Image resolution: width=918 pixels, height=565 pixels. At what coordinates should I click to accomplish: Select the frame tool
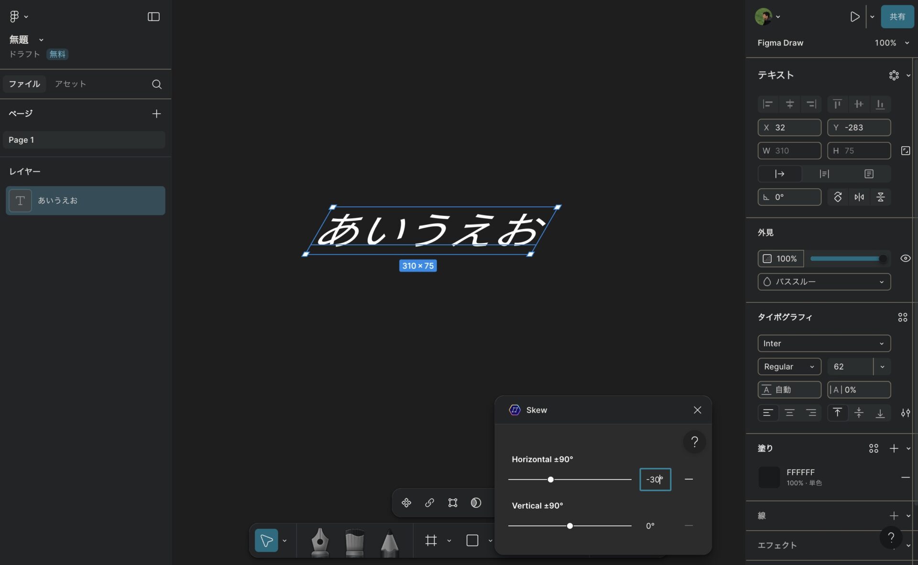coord(431,541)
